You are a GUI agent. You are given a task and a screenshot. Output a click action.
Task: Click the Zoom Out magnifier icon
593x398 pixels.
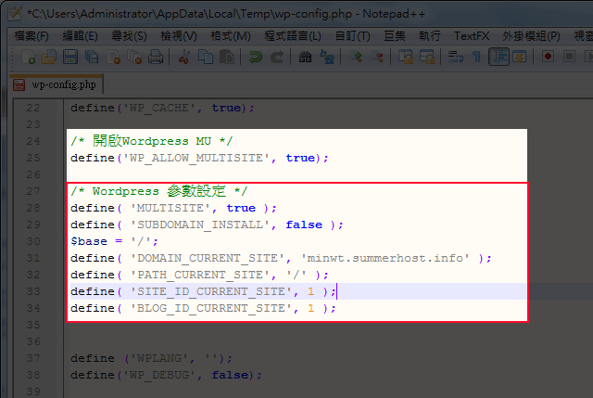[377, 58]
